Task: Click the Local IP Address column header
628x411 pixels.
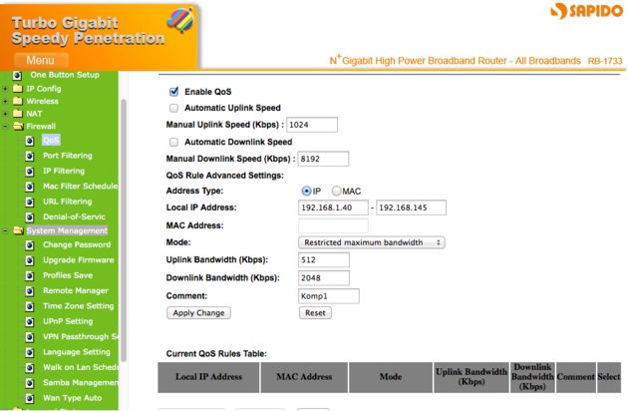Action: 208,377
